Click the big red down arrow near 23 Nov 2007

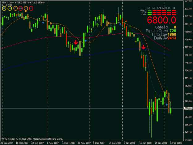point(76,42)
